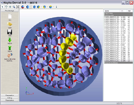Click the green Import arrow icon
This screenshot has height=105, width=134.
[x=10, y=40]
